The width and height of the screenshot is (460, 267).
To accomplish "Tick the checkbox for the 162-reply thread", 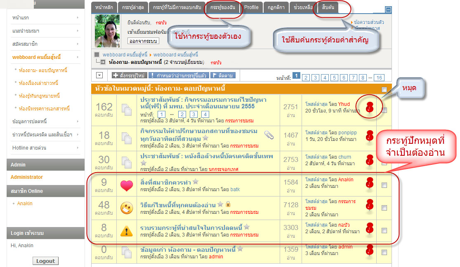I will 385,110.
